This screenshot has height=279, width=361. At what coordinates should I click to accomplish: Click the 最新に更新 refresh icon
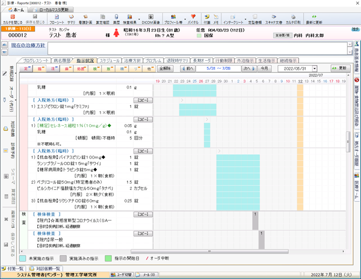314,19
